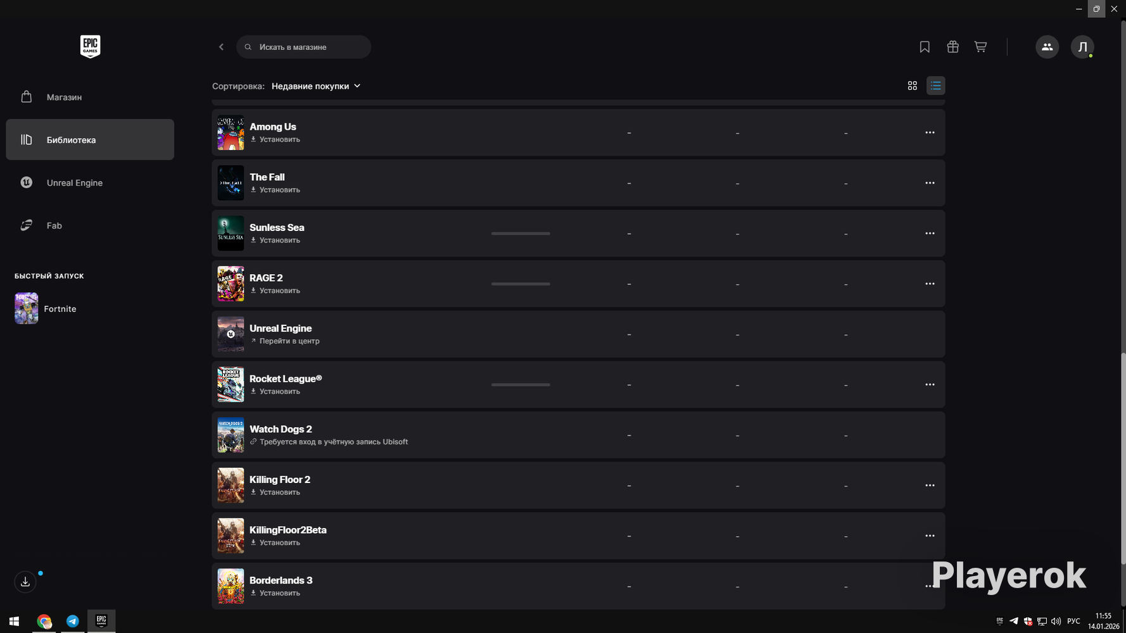Open the Epic Games logo home
Screen dimensions: 1126x633
pos(90,46)
